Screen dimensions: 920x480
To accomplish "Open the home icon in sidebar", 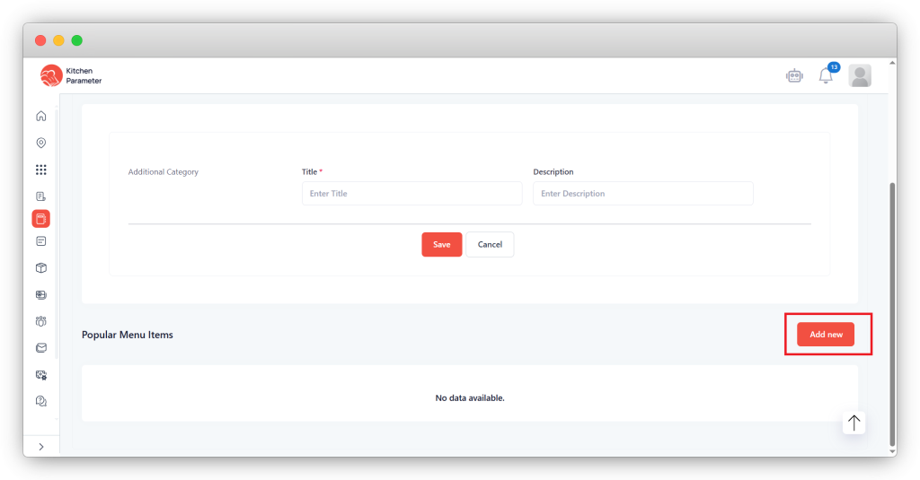I will [x=40, y=116].
